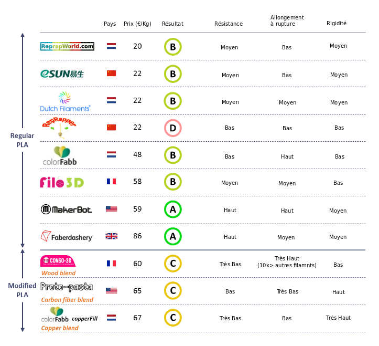Click the ReprapWorld.com logo
The image size is (379, 346).
[x=67, y=46]
